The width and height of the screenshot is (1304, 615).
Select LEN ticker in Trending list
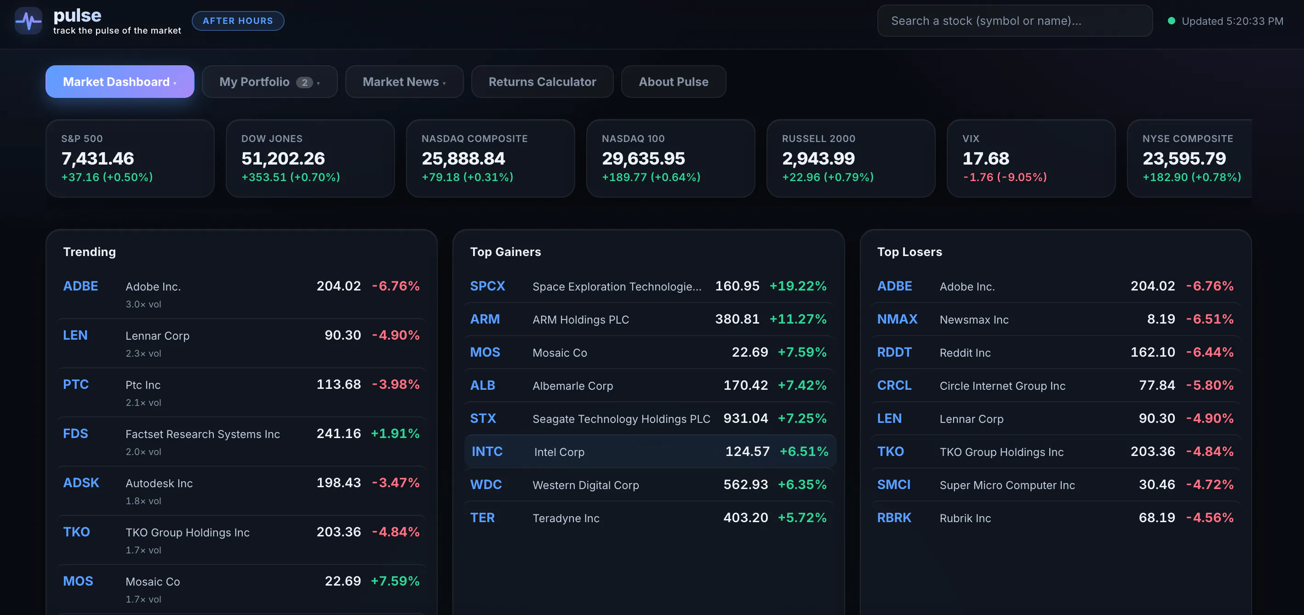click(x=75, y=335)
